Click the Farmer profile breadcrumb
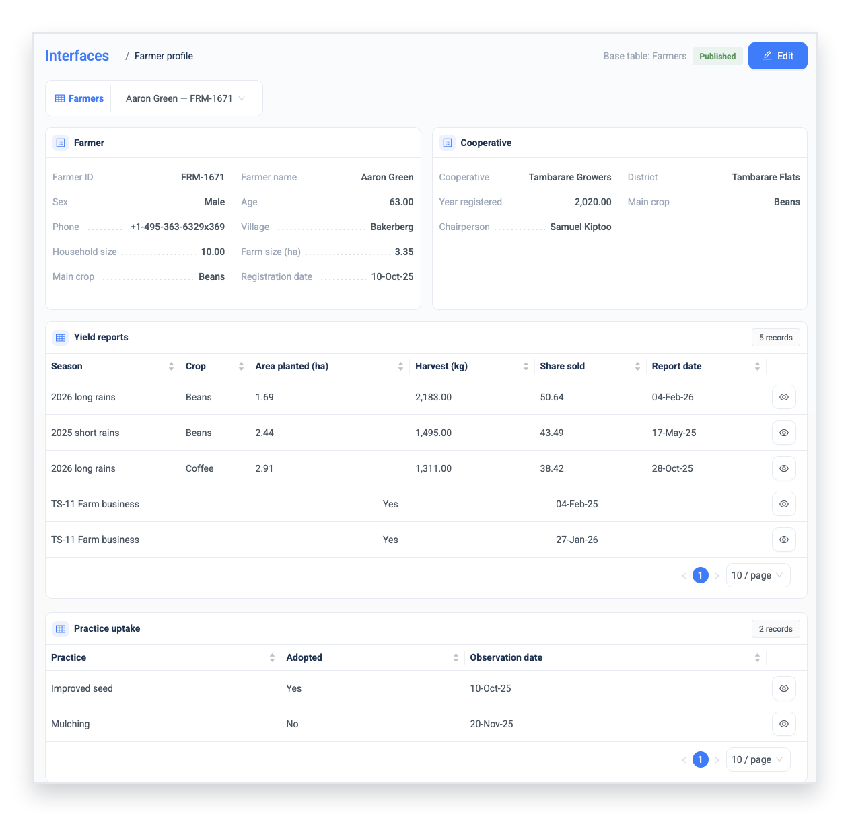Image resolution: width=850 pixels, height=816 pixels. point(164,56)
